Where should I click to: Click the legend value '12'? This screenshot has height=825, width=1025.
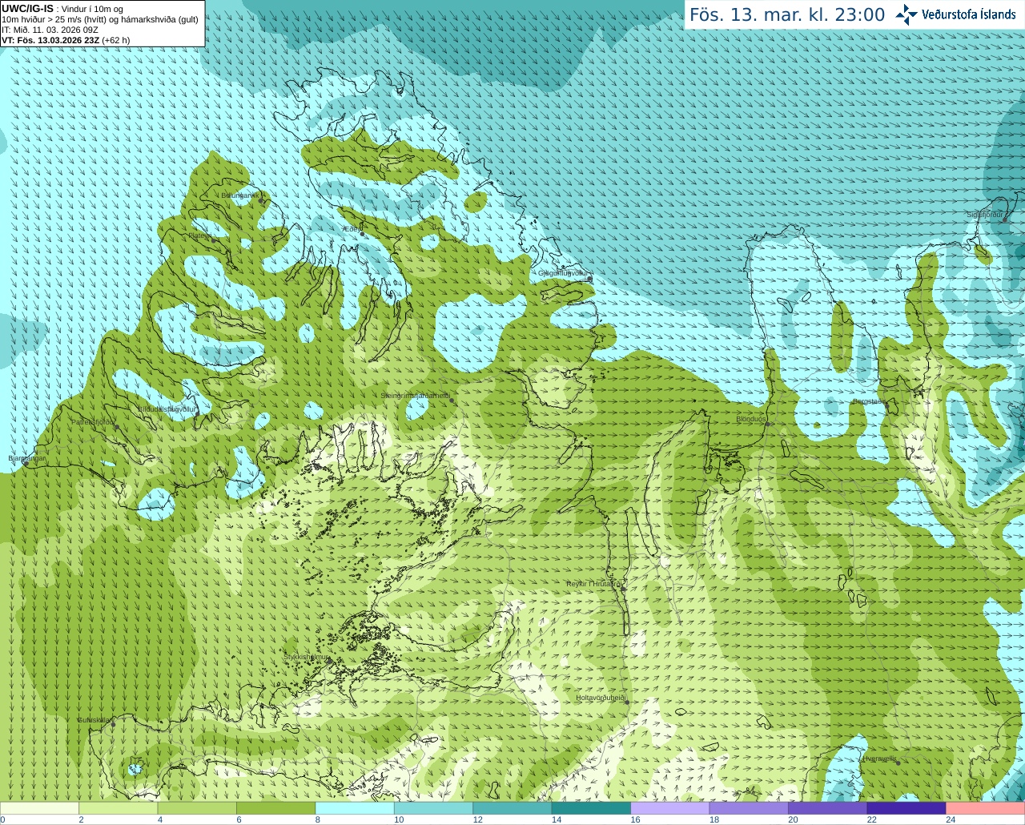tap(477, 819)
